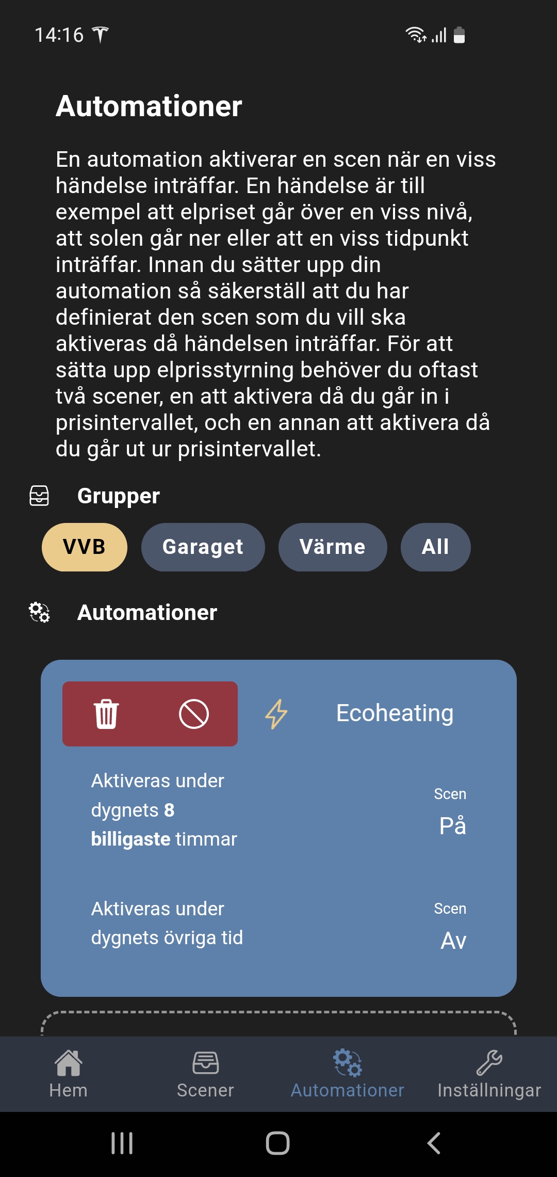Select the Garaget group chip

pyautogui.click(x=203, y=547)
